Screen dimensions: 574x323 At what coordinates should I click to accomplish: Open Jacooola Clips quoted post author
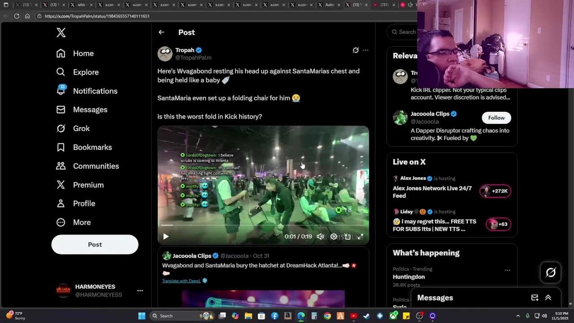192,256
